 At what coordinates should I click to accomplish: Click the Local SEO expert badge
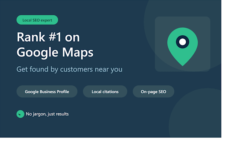(37, 20)
